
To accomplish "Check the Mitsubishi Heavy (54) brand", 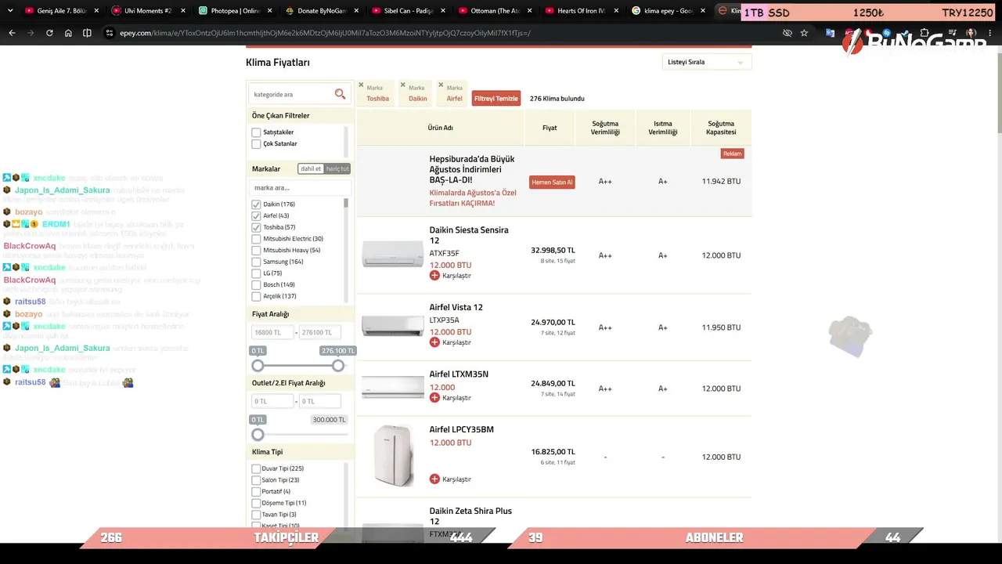I will 256,251.
